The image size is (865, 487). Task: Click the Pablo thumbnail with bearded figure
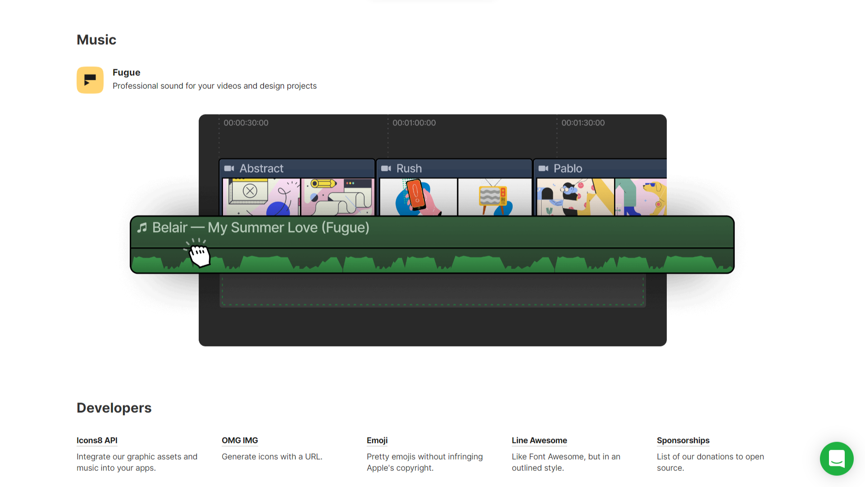coord(575,197)
